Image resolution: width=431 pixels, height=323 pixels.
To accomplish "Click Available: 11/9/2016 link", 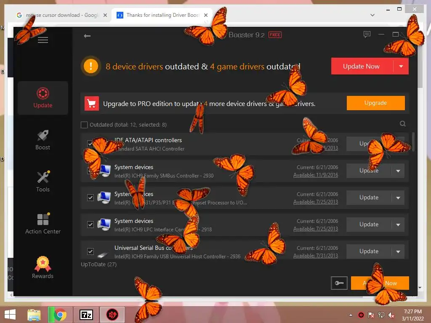I will tap(316, 175).
